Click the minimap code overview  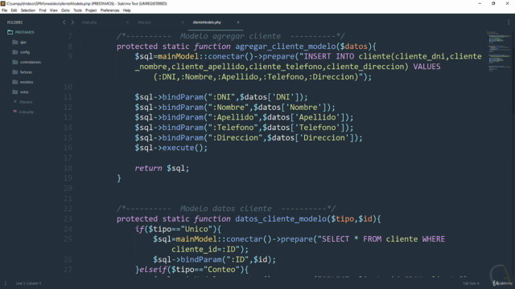point(499,51)
